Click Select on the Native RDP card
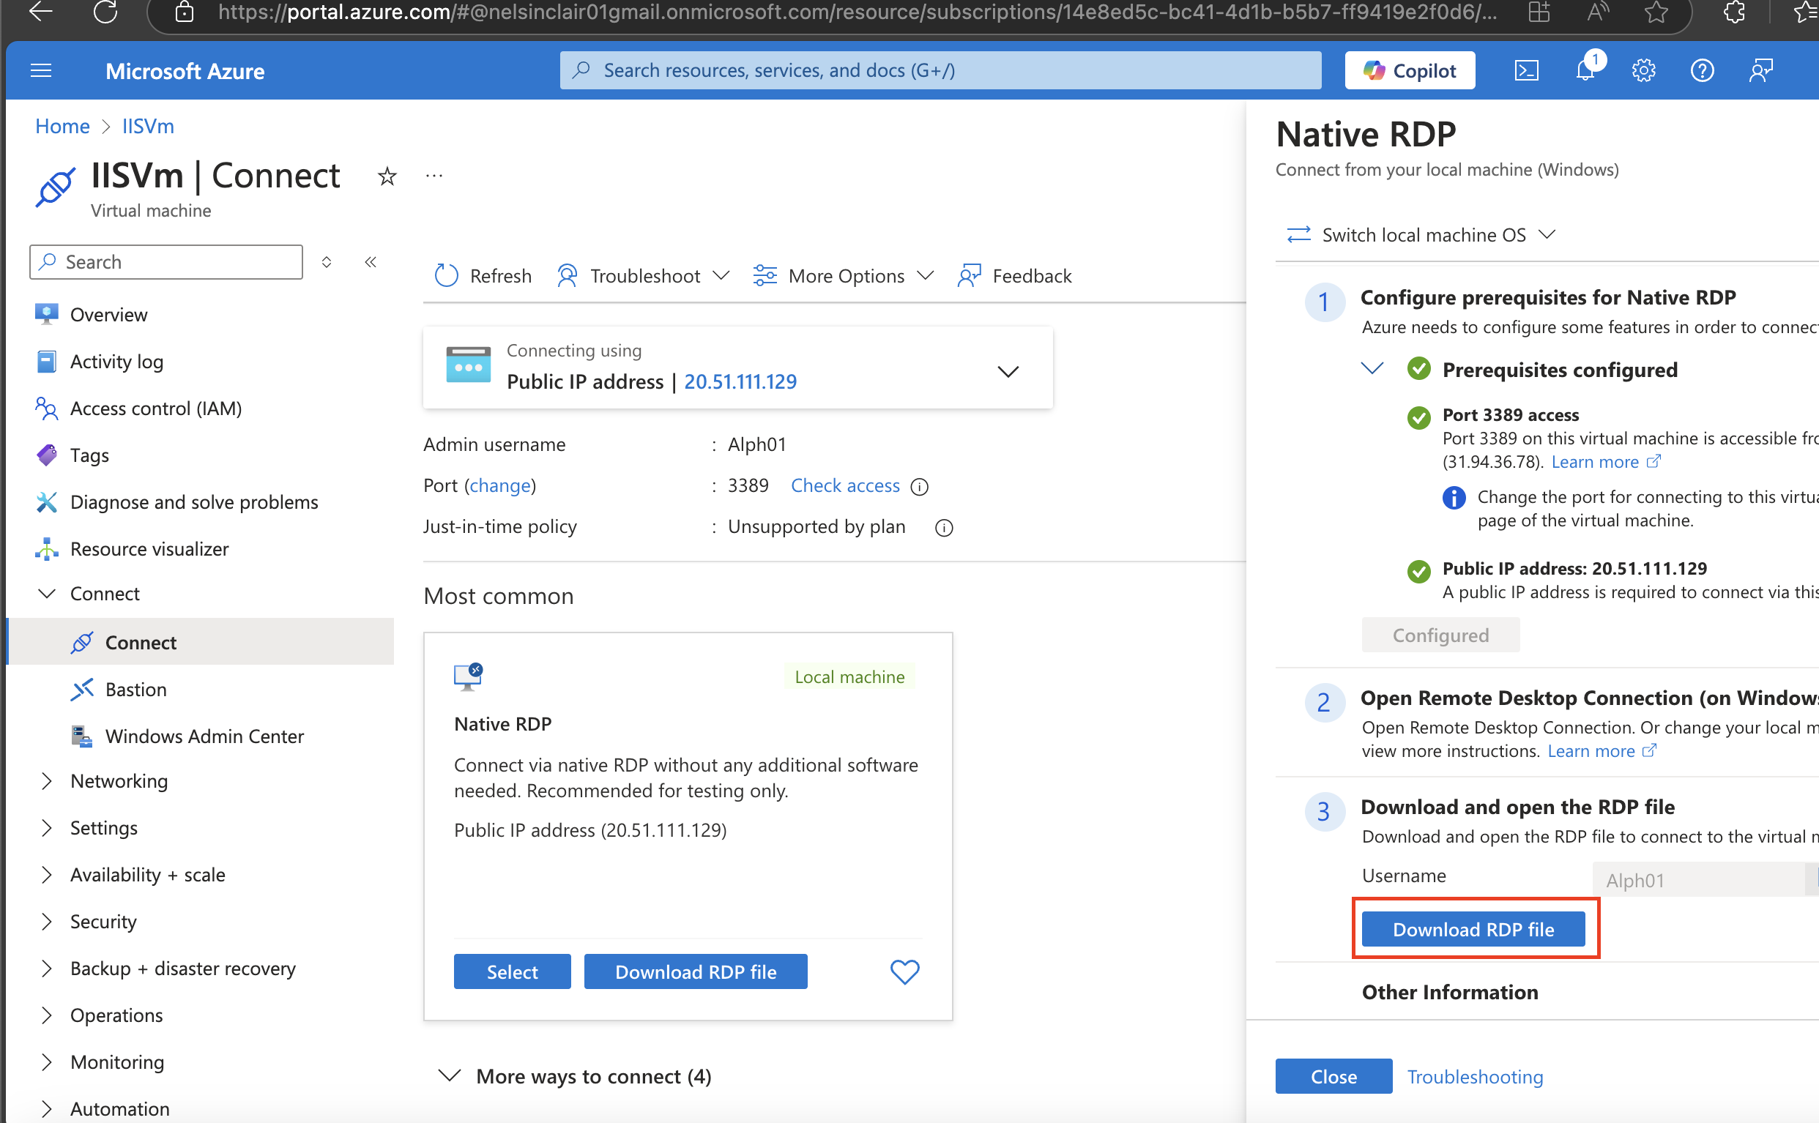The image size is (1819, 1123). click(513, 971)
